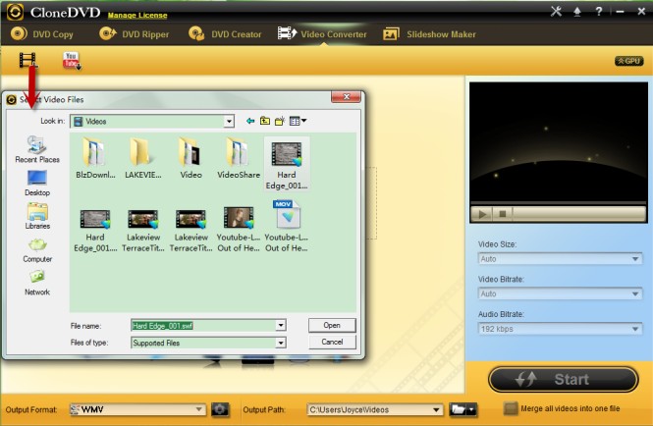Screen dimensions: 653x426
Task: Select the BlzDownl... folder
Action: tap(95, 158)
